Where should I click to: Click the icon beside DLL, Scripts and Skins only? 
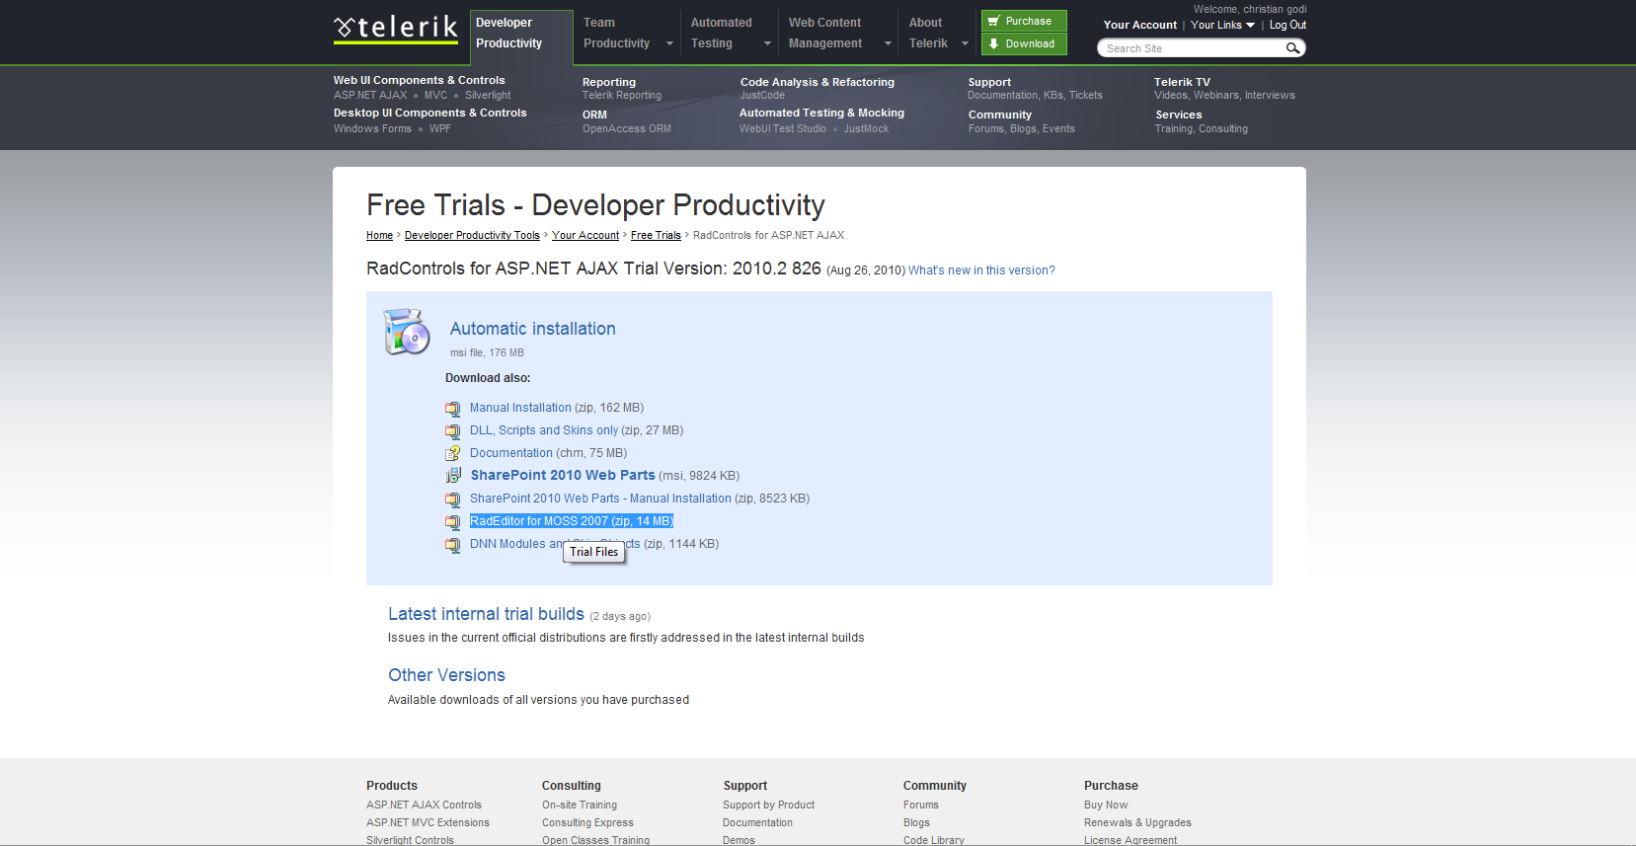coord(453,431)
